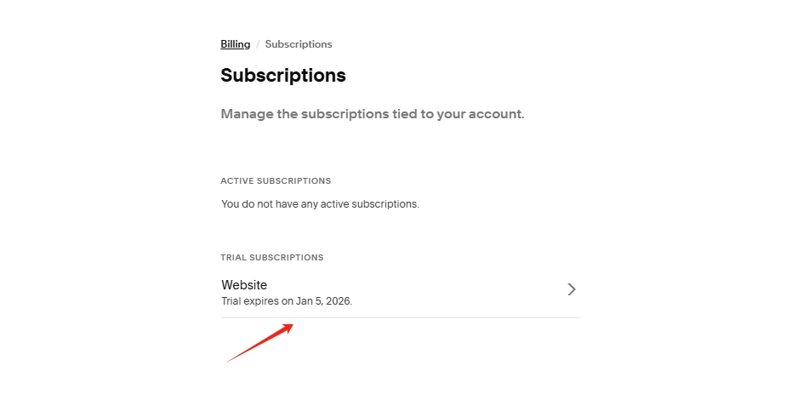Image resolution: width=786 pixels, height=417 pixels.
Task: Click the 'Manage the subscriptions' description text
Action: click(x=372, y=114)
